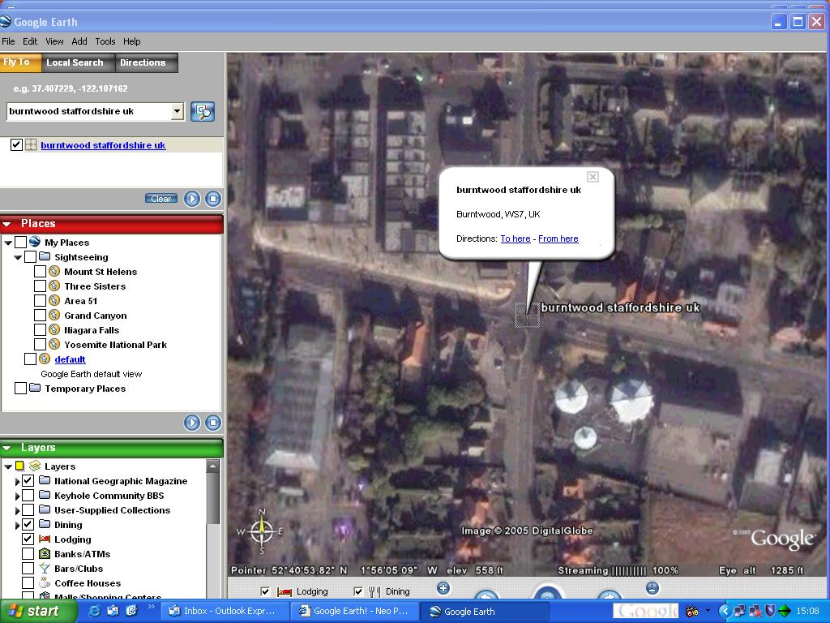The height and width of the screenshot is (623, 830).
Task: Click the placemark icon beside Grand Canyon
Action: [x=54, y=316]
